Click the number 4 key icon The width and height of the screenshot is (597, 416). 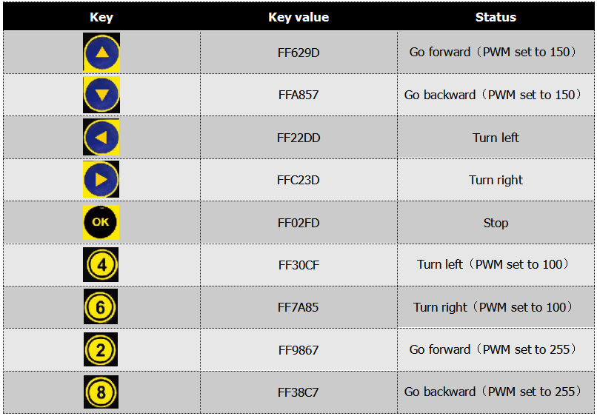(x=101, y=264)
